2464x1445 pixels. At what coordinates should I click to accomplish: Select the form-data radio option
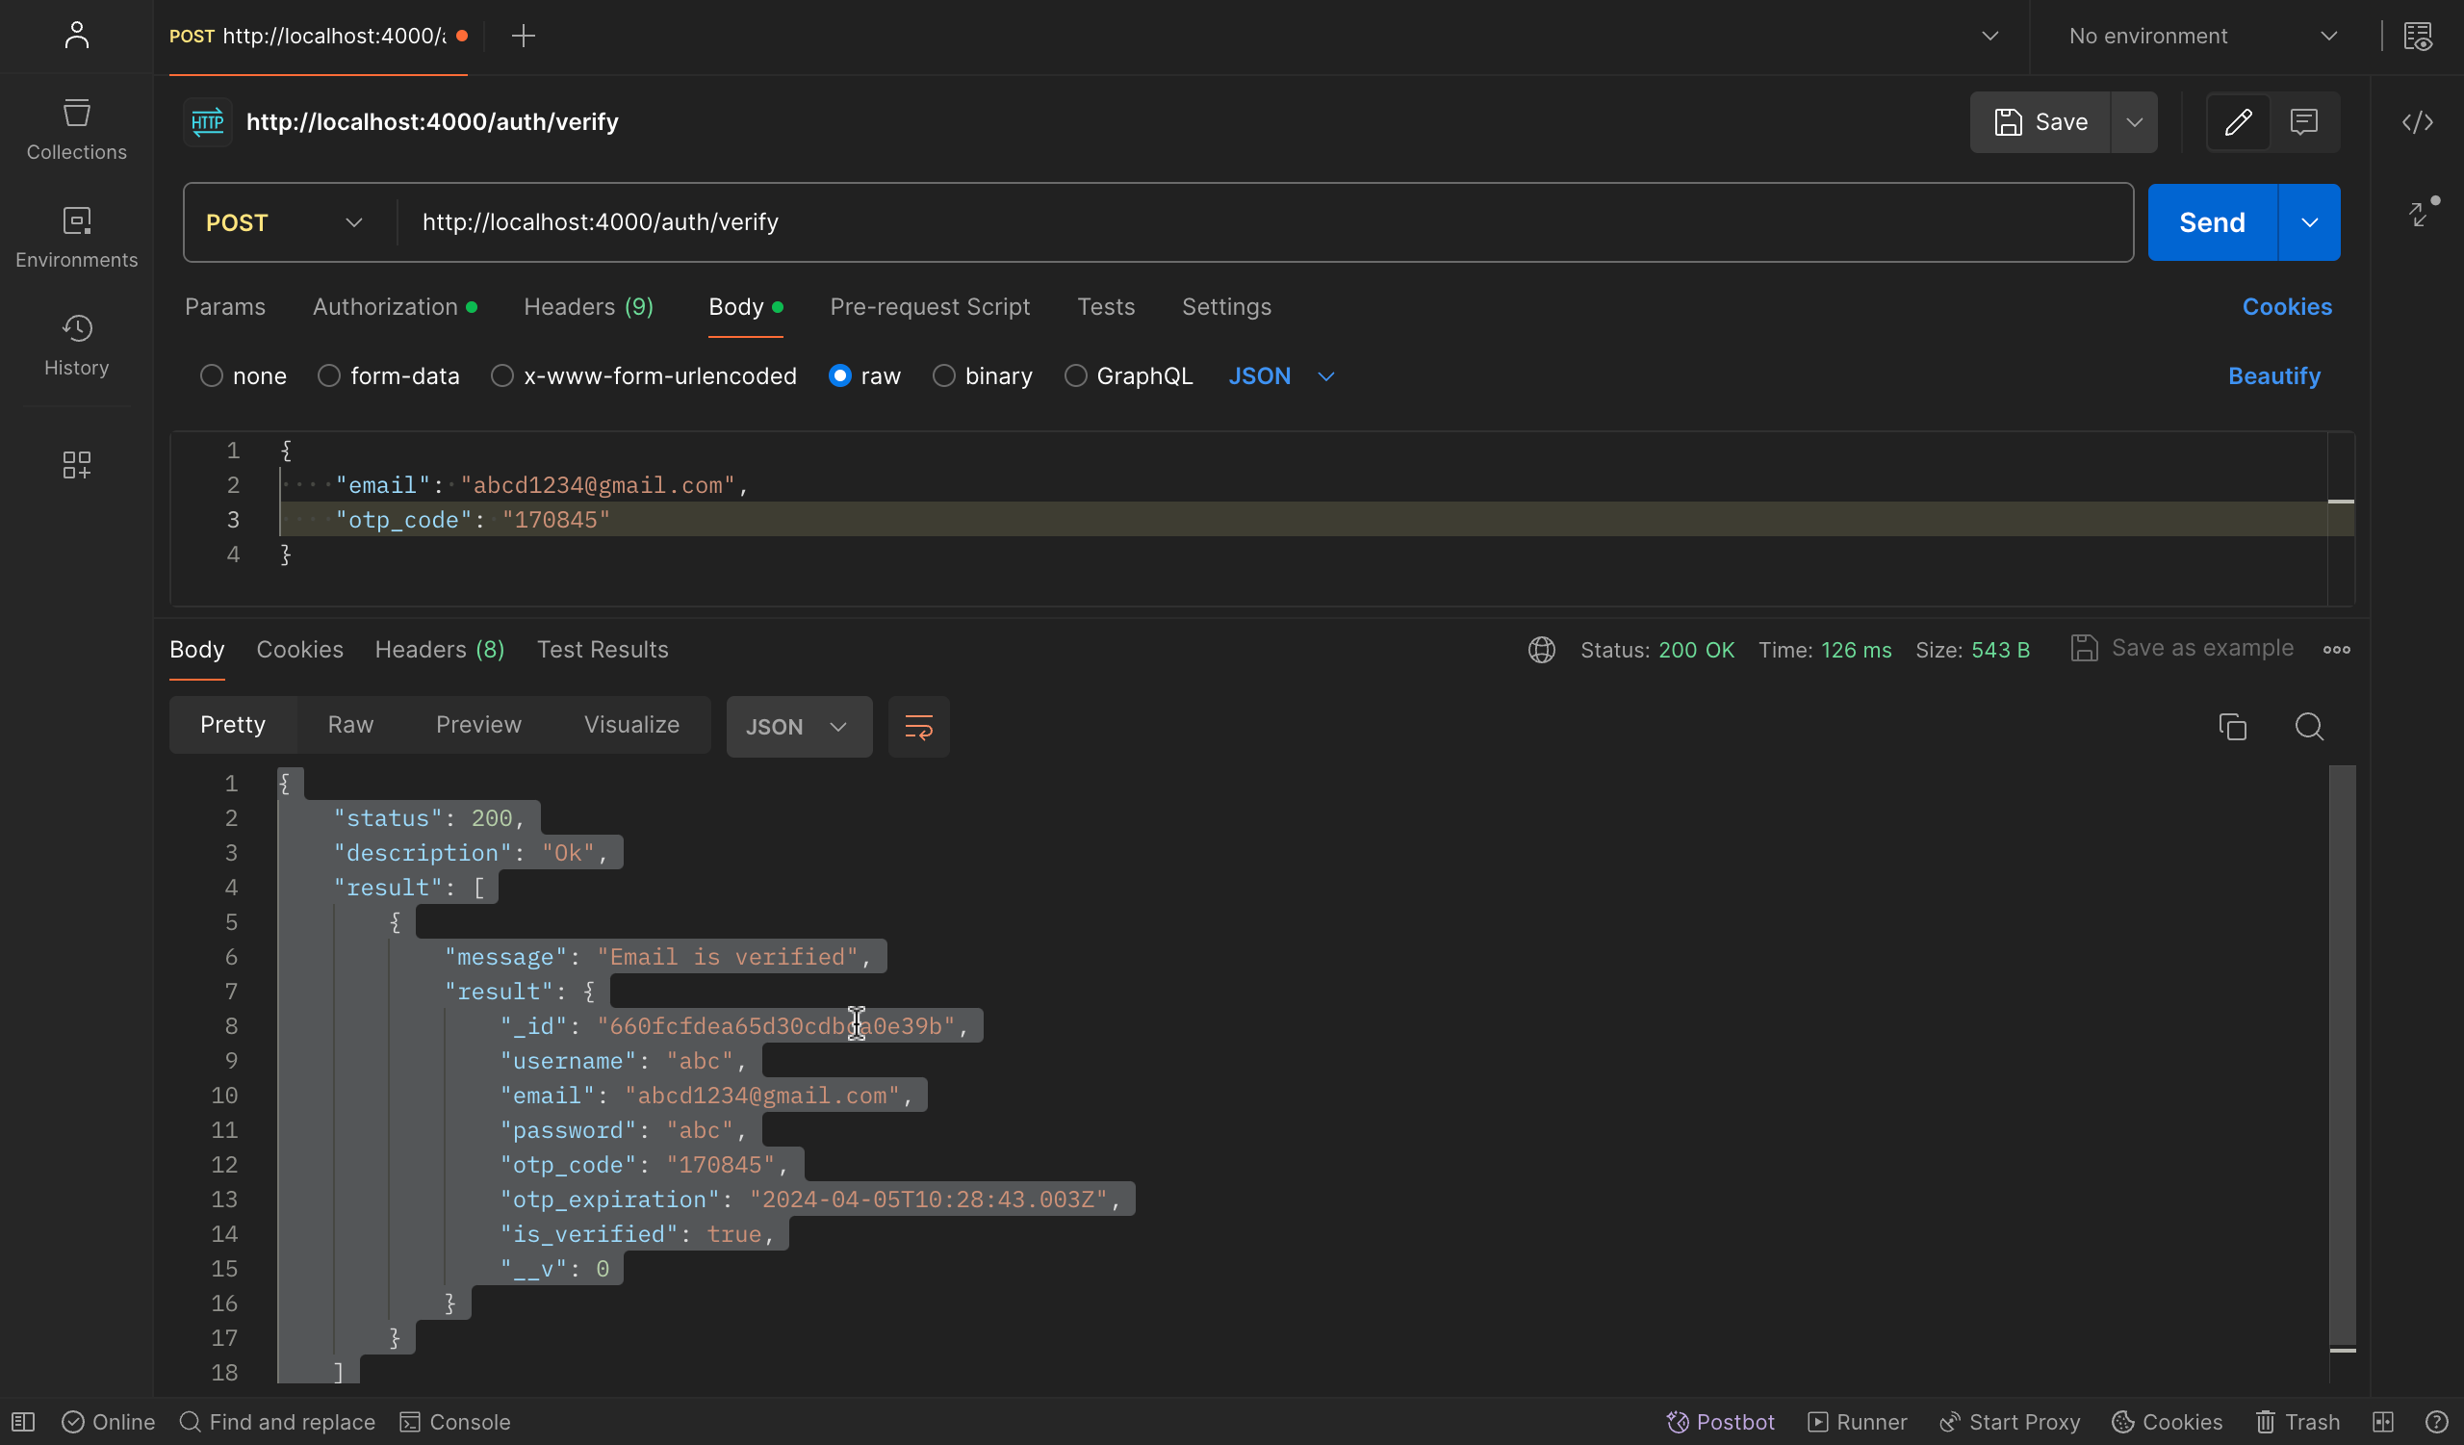pyautogui.click(x=329, y=376)
